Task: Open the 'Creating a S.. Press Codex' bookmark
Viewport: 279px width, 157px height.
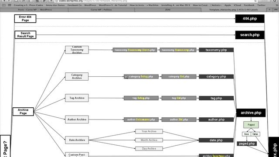Action: point(28,5)
